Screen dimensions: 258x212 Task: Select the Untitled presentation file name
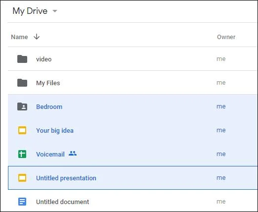[66, 178]
